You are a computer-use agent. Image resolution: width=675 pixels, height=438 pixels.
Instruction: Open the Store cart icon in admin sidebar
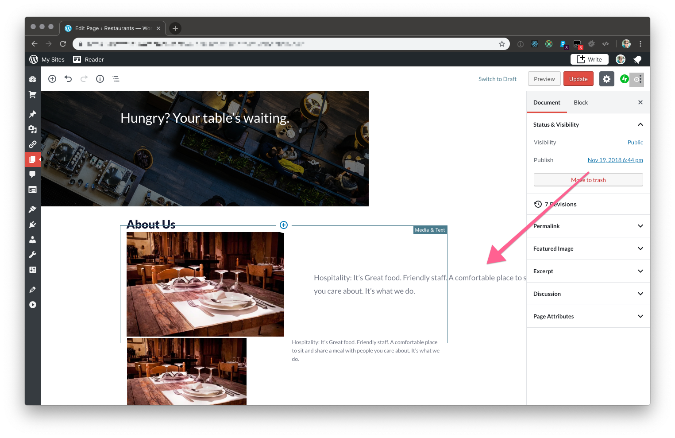pyautogui.click(x=32, y=94)
